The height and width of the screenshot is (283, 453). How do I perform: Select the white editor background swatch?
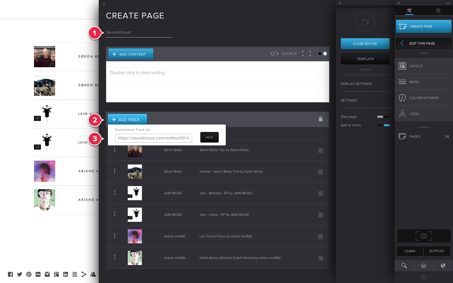325,54
